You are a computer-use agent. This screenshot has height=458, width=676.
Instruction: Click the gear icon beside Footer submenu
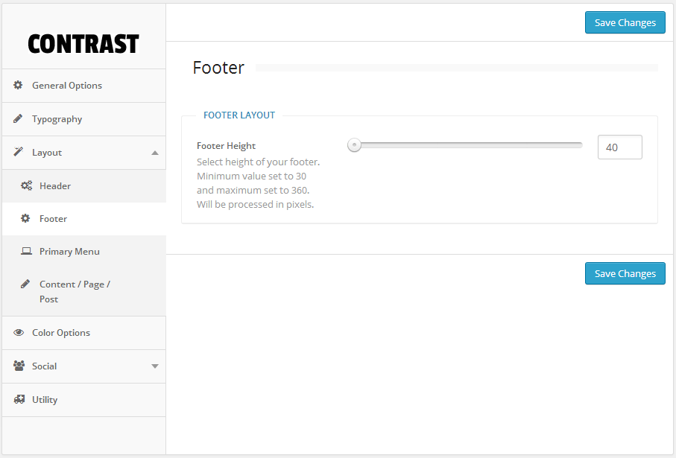(25, 218)
